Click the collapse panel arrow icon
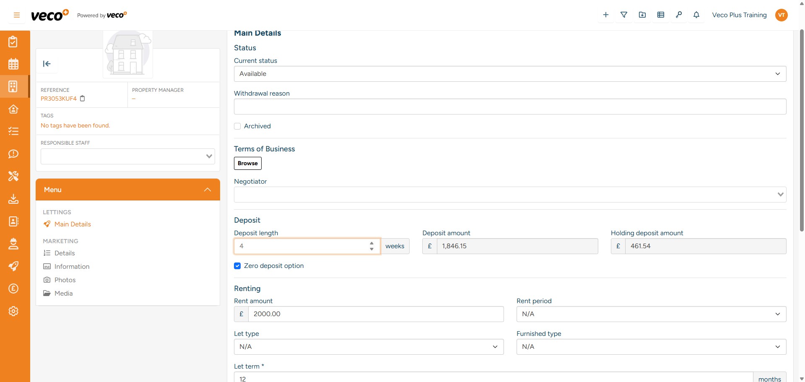 point(47,64)
